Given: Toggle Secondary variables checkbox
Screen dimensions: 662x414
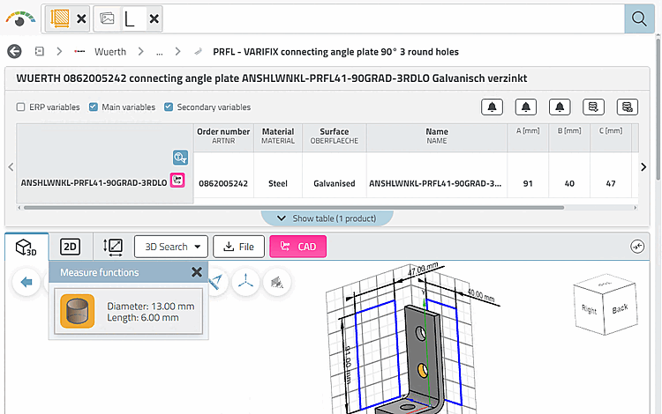Looking at the screenshot, I should point(169,107).
